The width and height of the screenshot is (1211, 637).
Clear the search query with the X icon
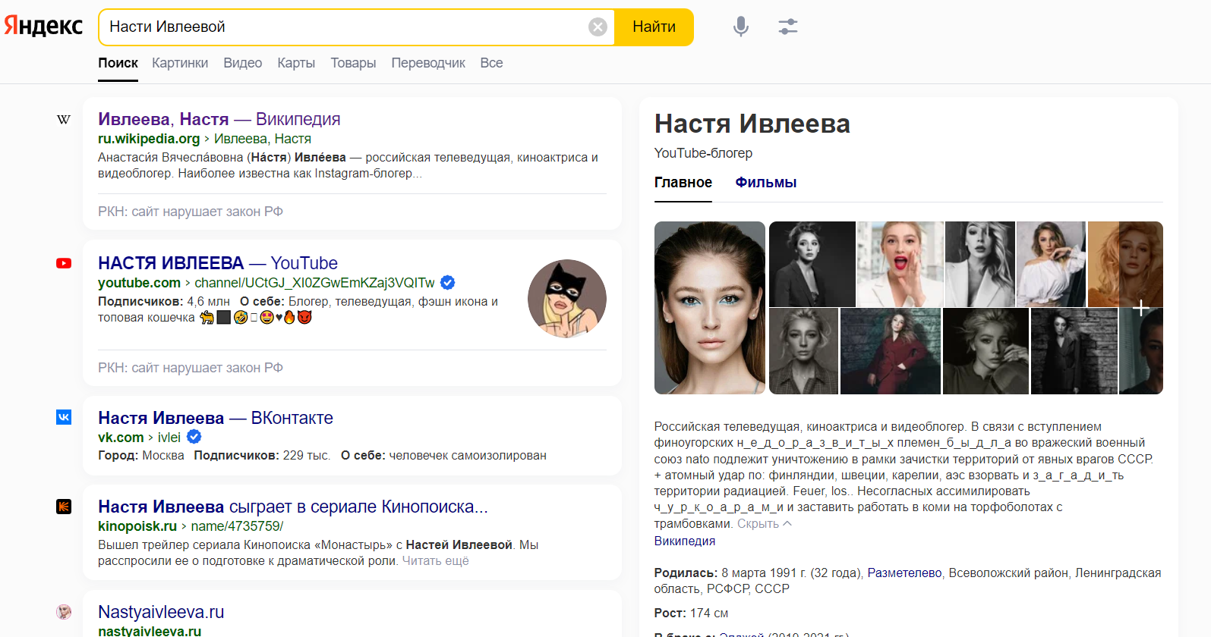pyautogui.click(x=598, y=27)
